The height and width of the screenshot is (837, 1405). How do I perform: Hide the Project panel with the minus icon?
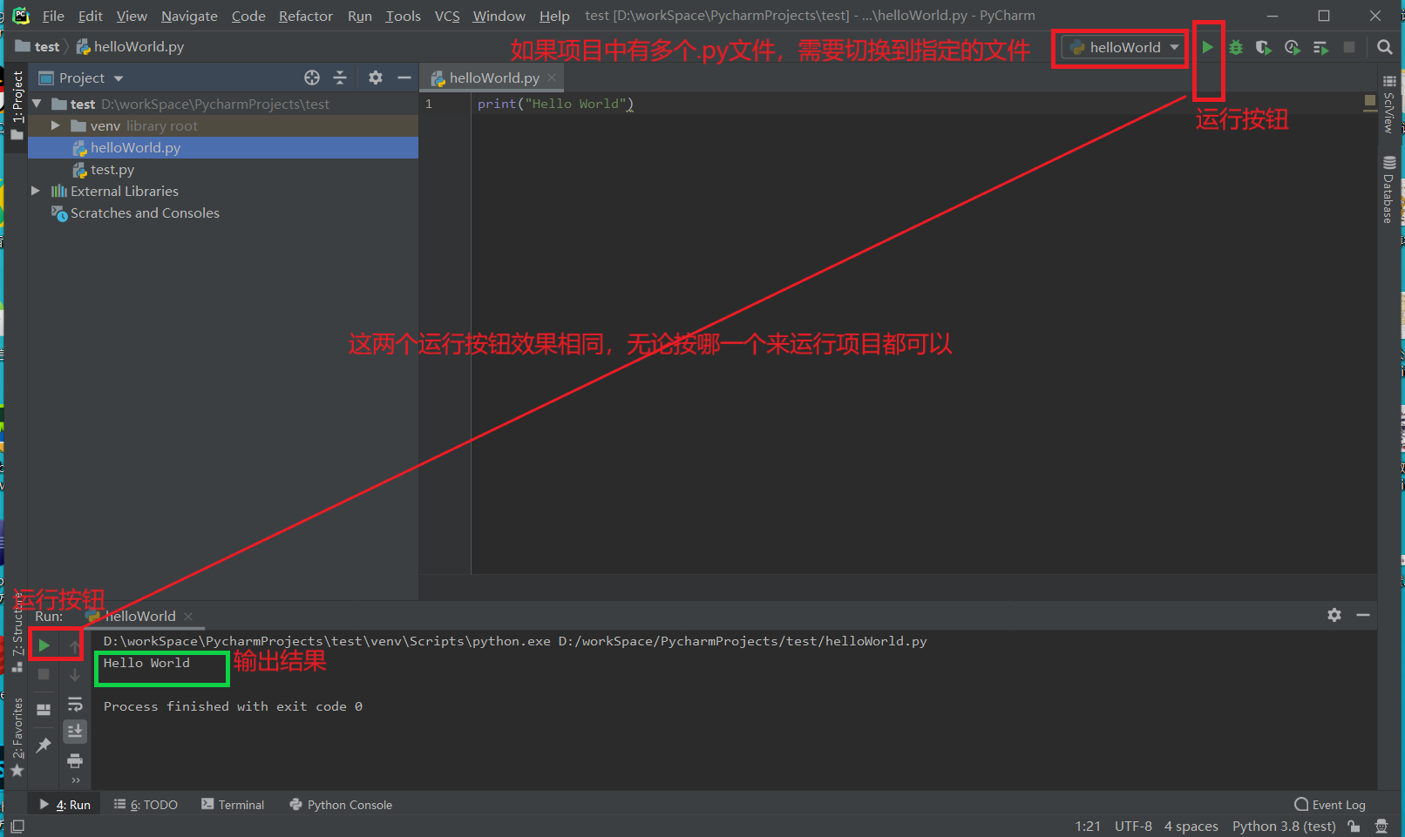404,78
